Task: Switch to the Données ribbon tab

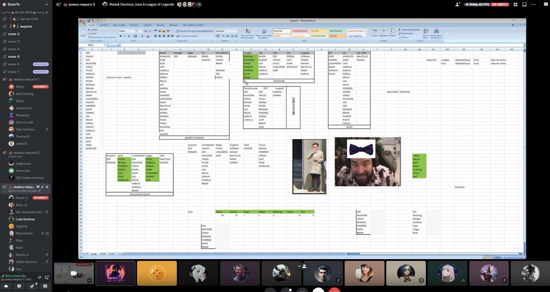Action: pyautogui.click(x=147, y=25)
